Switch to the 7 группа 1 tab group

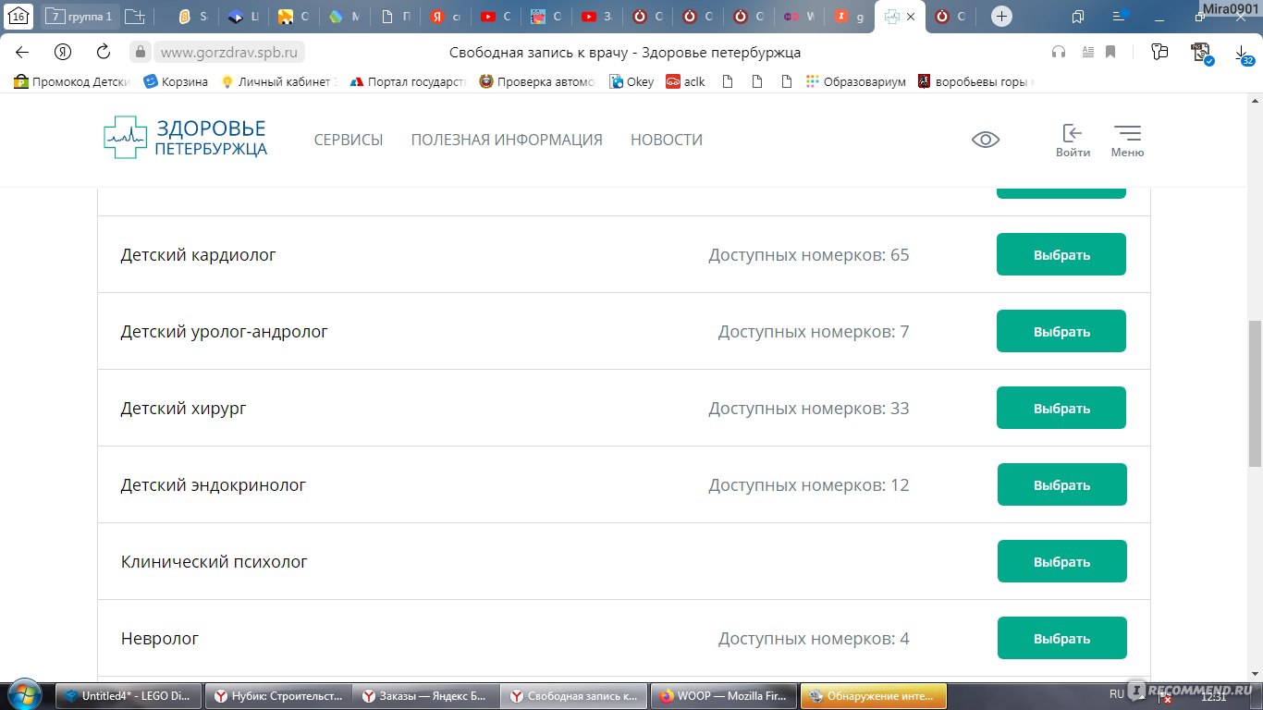[x=80, y=17]
